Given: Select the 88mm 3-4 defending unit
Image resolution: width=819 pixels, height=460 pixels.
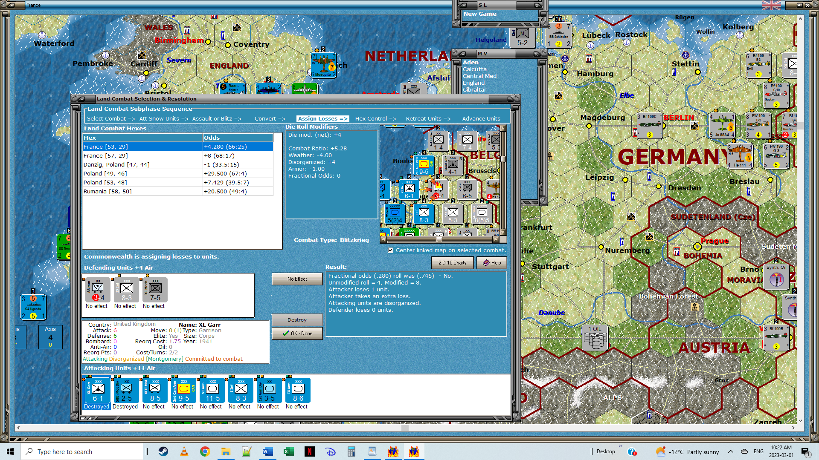Looking at the screenshot, I should tap(98, 290).
